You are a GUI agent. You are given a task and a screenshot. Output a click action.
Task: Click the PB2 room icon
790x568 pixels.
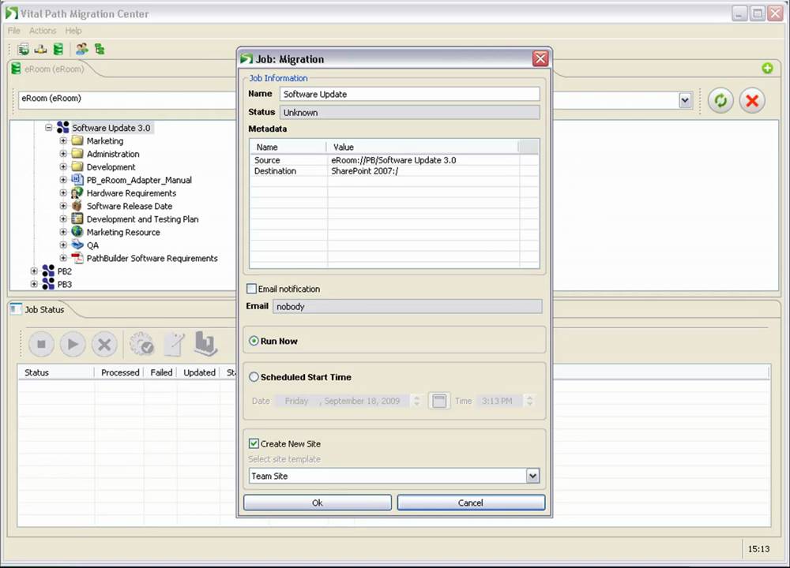click(x=48, y=271)
